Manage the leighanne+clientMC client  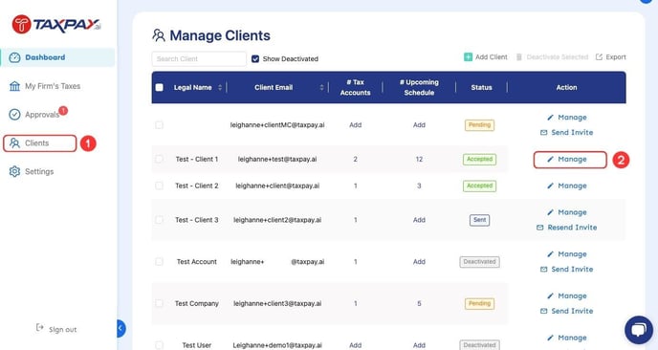(x=567, y=118)
